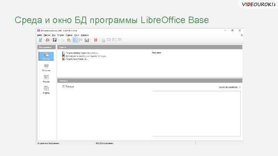Close the LibreOffice Base window
Screen dimensions: 278x156
pyautogui.click(x=240, y=30)
